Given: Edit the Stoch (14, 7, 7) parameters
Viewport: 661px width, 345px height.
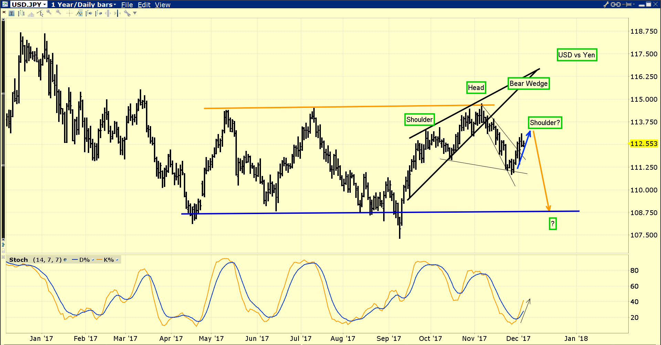Looking at the screenshot, I should tap(47, 260).
